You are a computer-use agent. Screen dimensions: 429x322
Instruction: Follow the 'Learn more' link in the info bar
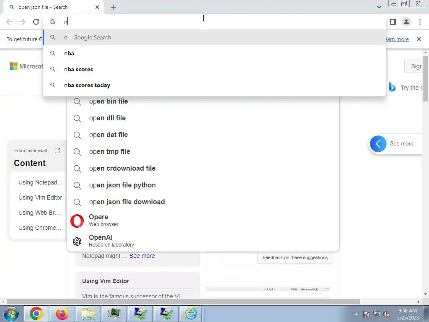pyautogui.click(x=397, y=39)
